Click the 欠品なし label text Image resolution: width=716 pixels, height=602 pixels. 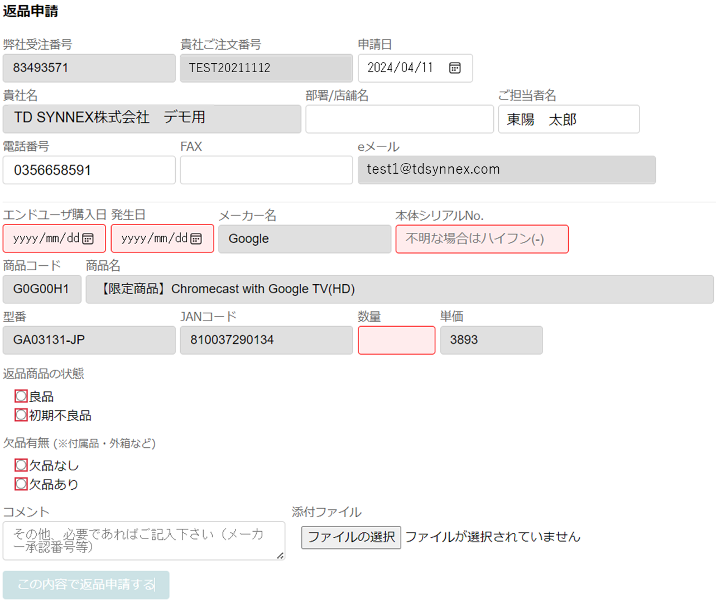tap(54, 465)
